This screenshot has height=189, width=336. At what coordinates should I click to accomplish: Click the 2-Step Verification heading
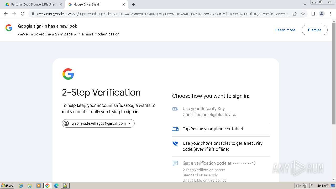(101, 92)
